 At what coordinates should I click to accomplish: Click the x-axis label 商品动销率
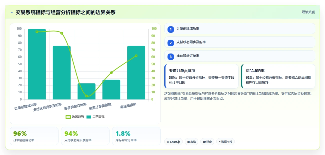point(128,106)
